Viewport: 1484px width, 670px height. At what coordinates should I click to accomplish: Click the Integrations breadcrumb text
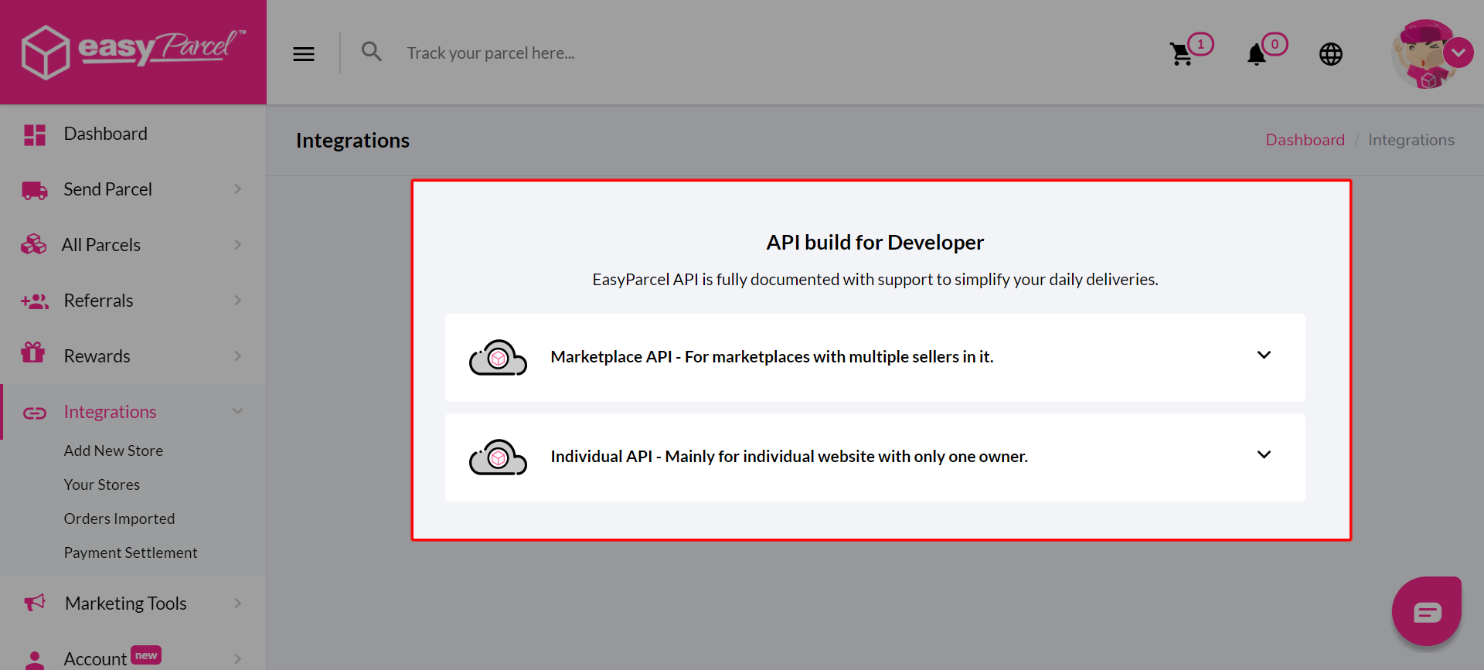coord(1411,140)
